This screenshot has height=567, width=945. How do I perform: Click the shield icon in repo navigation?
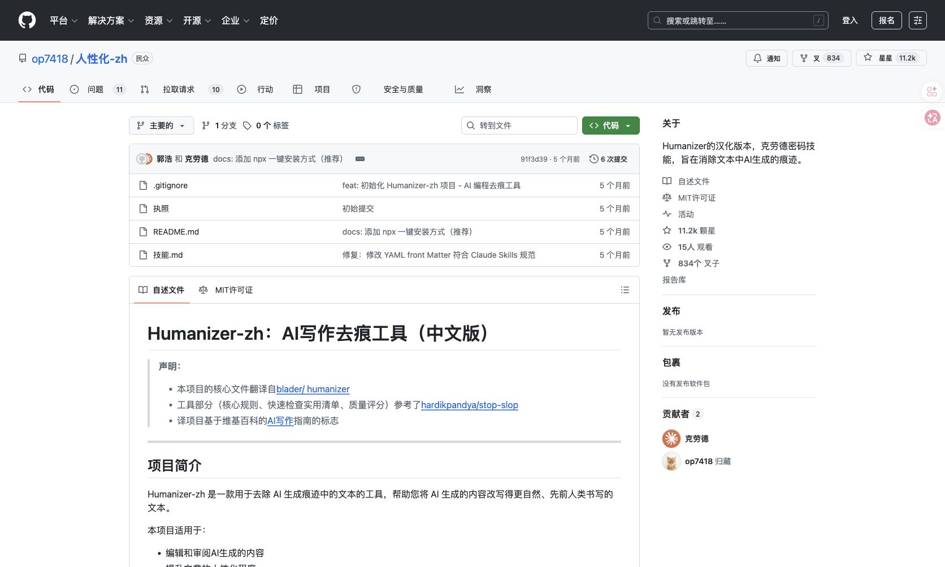(356, 89)
